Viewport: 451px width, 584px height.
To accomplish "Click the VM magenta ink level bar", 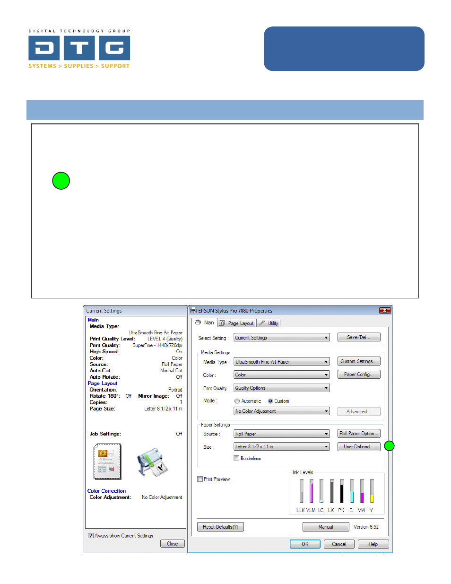I will point(362,491).
